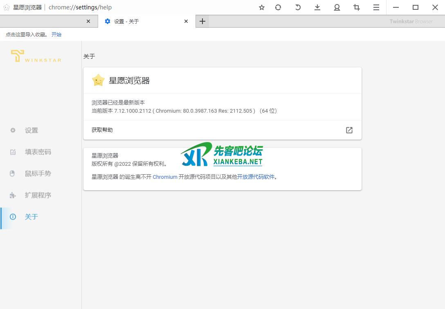
Task: Click the user account icon
Action: pyautogui.click(x=337, y=7)
